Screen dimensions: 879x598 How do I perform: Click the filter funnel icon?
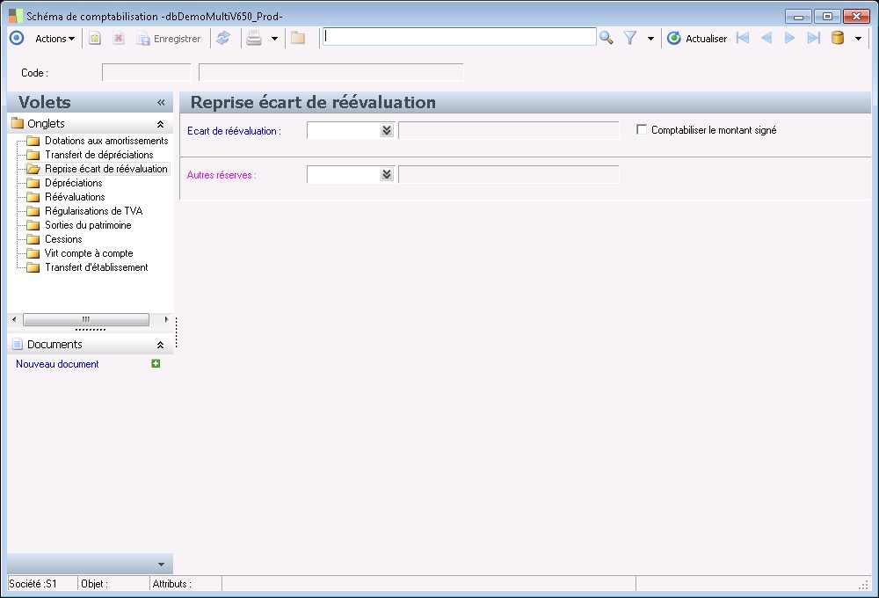click(x=630, y=38)
